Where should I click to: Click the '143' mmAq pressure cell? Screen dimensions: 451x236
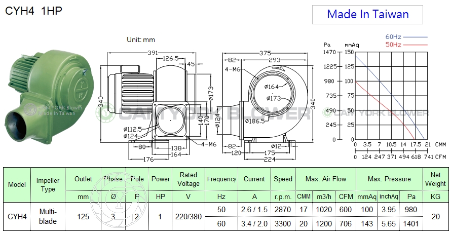click(x=367, y=224)
